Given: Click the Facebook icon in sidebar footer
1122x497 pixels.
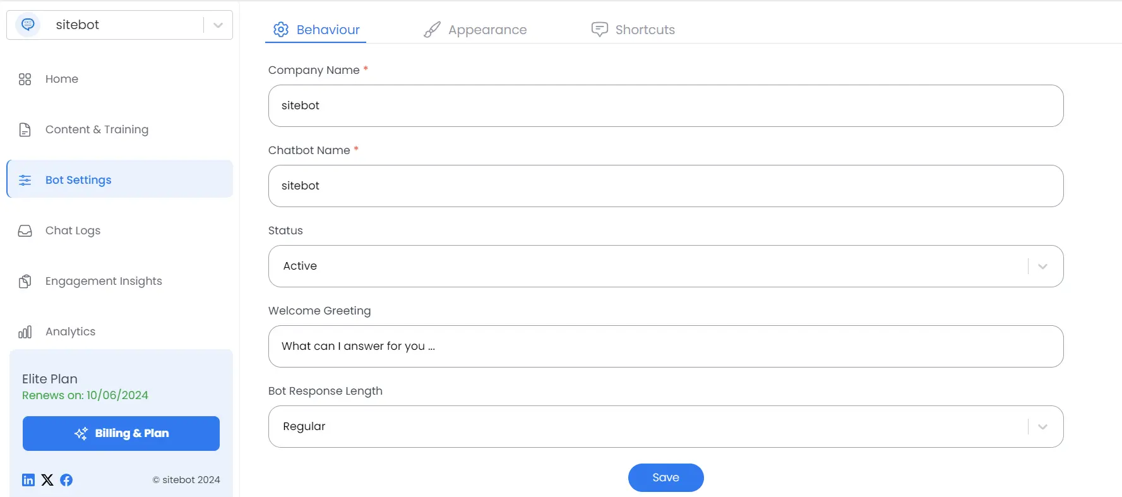Looking at the screenshot, I should (66, 480).
